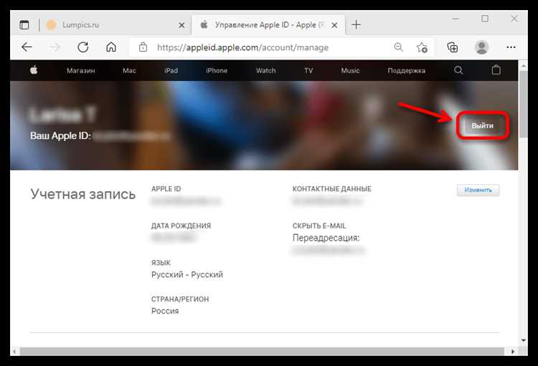Screen dimensions: 538x366
Task: Click the КОНТАКТНЫЕ ДАННЫЕ label
Action: pos(332,189)
